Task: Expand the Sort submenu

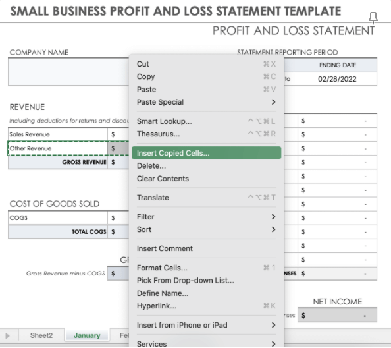Action: tap(206, 229)
